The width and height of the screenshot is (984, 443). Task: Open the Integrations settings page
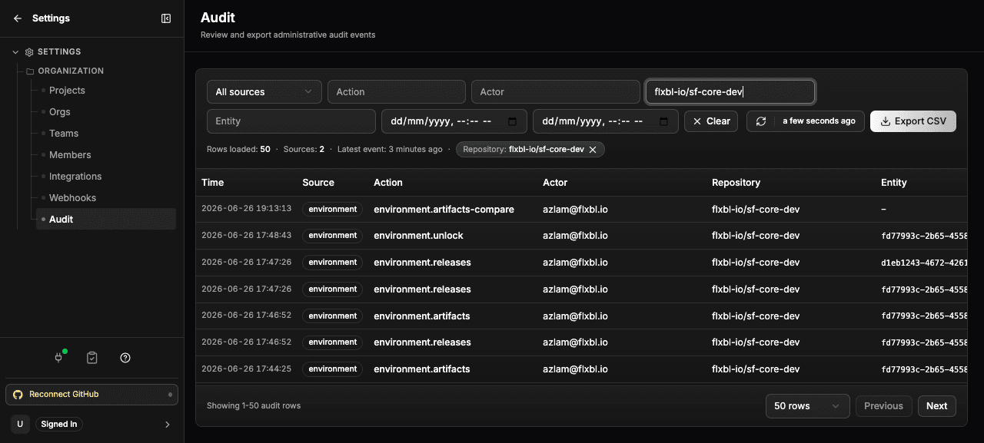click(75, 177)
